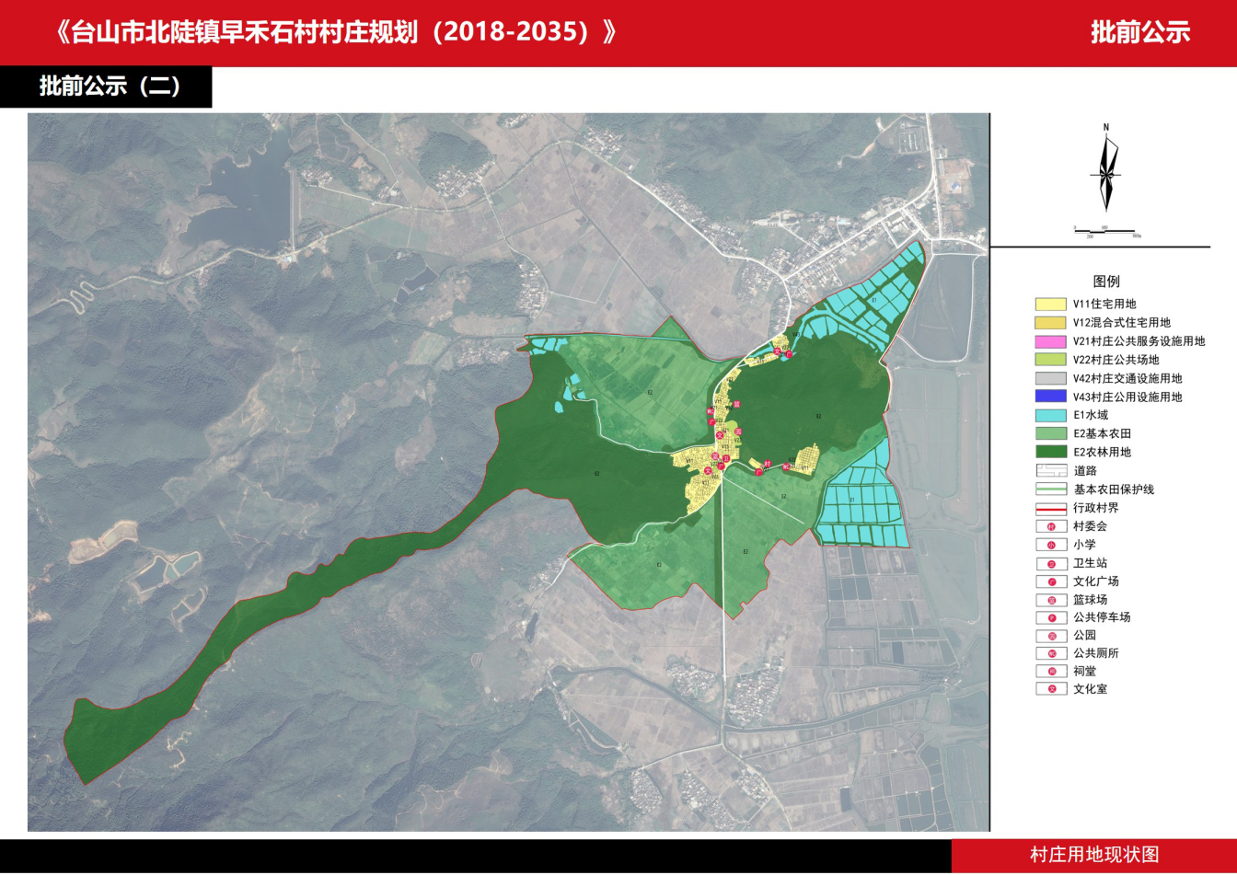Click the north arrow compass symbol
Image resolution: width=1237 pixels, height=875 pixels.
[1106, 170]
